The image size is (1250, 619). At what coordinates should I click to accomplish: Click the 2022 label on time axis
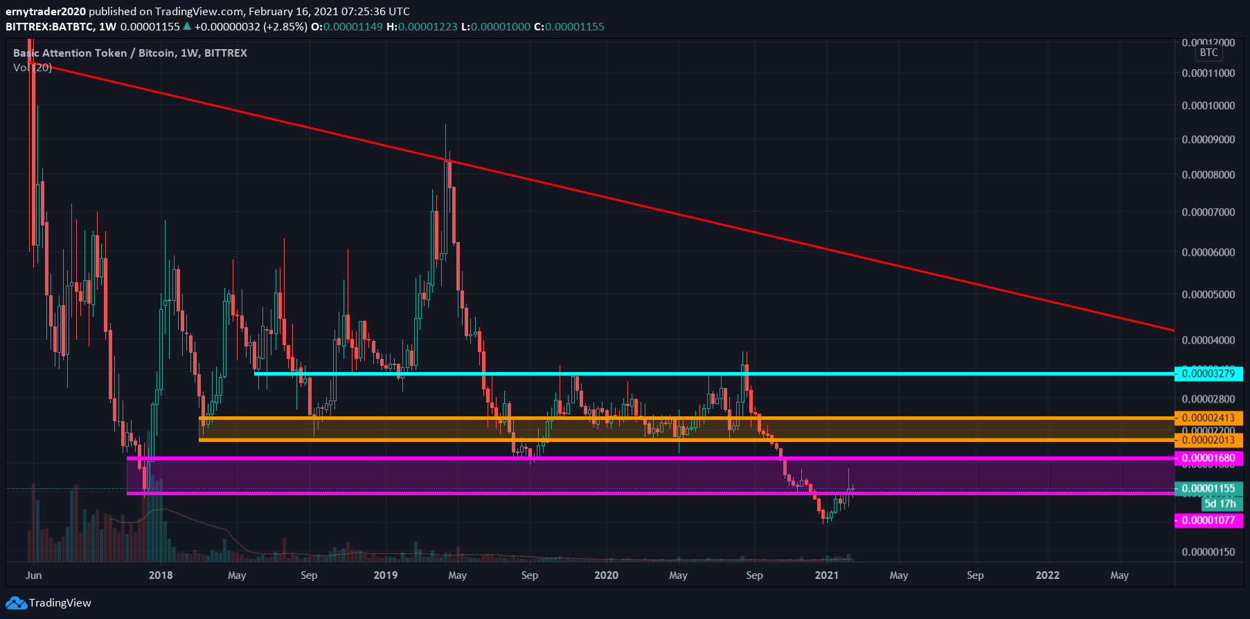[1047, 575]
